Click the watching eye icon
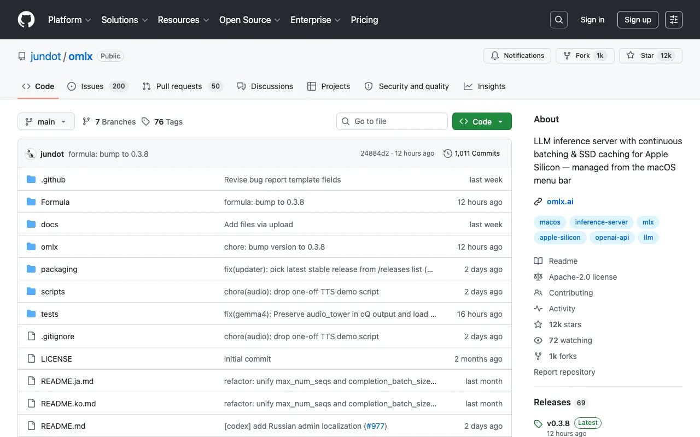The image size is (700, 437). 538,340
